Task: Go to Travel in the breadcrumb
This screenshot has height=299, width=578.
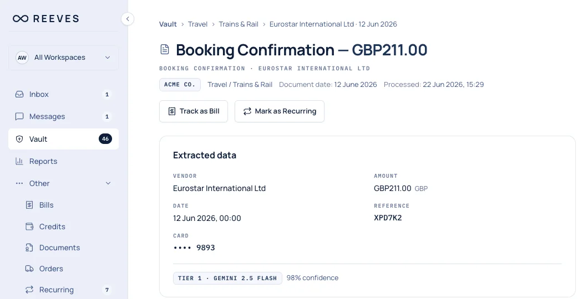Action: pos(197,24)
